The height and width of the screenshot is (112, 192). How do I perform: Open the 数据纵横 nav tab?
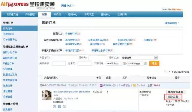pos(122,14)
